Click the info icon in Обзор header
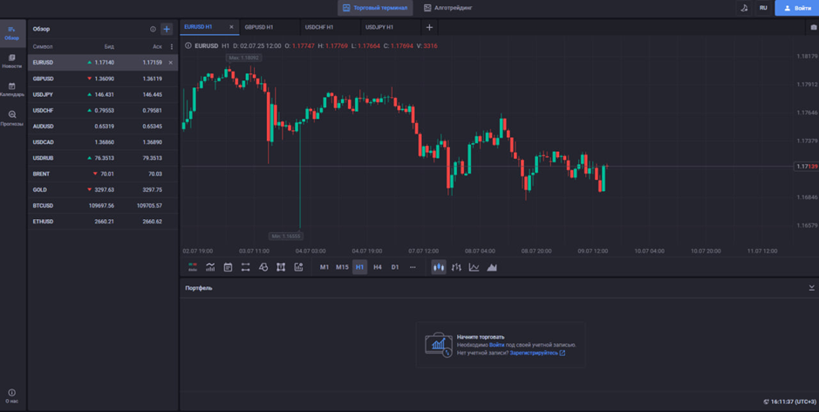The width and height of the screenshot is (819, 412). (x=153, y=30)
